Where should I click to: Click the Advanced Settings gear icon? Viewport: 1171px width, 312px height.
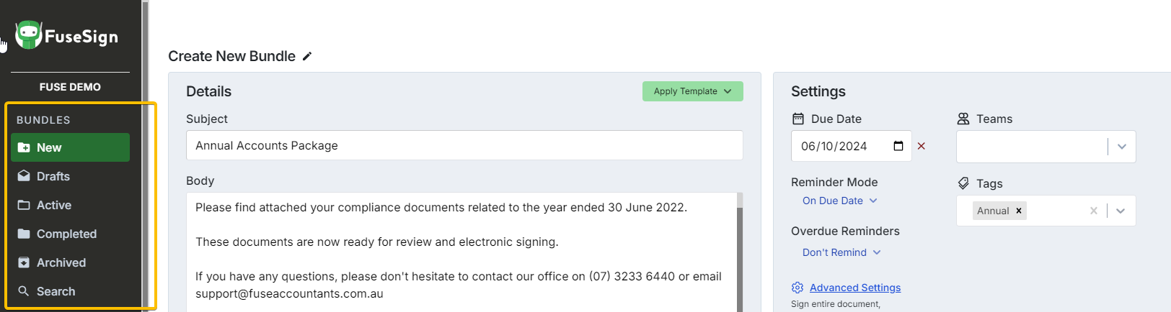[x=797, y=288]
